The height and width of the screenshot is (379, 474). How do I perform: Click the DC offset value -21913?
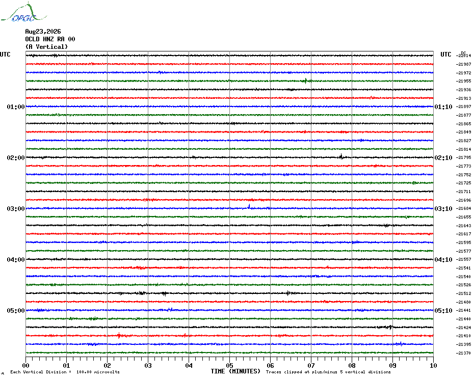[463, 98]
